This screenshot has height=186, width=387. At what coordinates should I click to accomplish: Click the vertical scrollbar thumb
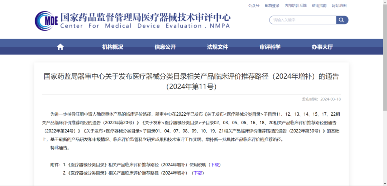pos(385,57)
